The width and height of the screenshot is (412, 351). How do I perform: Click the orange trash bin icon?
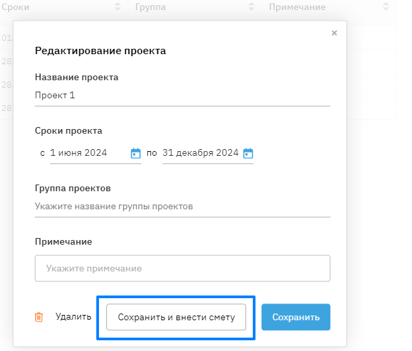pyautogui.click(x=39, y=317)
